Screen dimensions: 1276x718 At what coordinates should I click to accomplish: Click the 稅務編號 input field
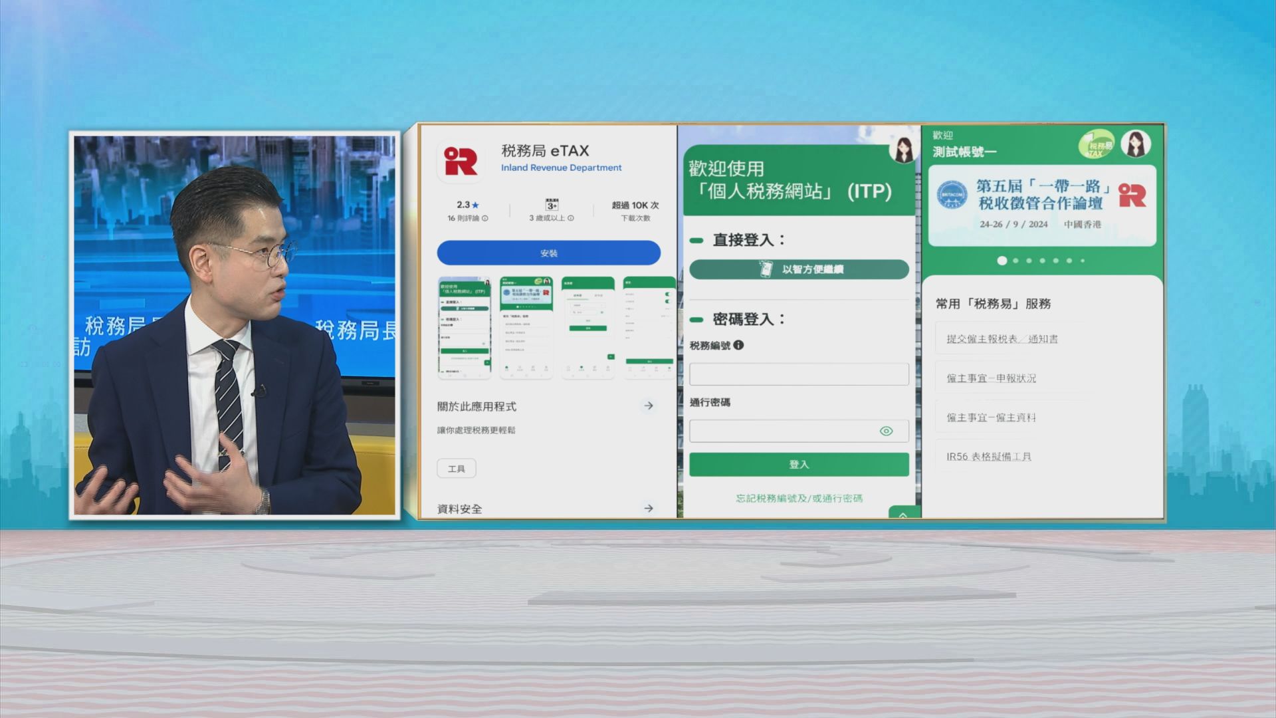[x=799, y=374]
